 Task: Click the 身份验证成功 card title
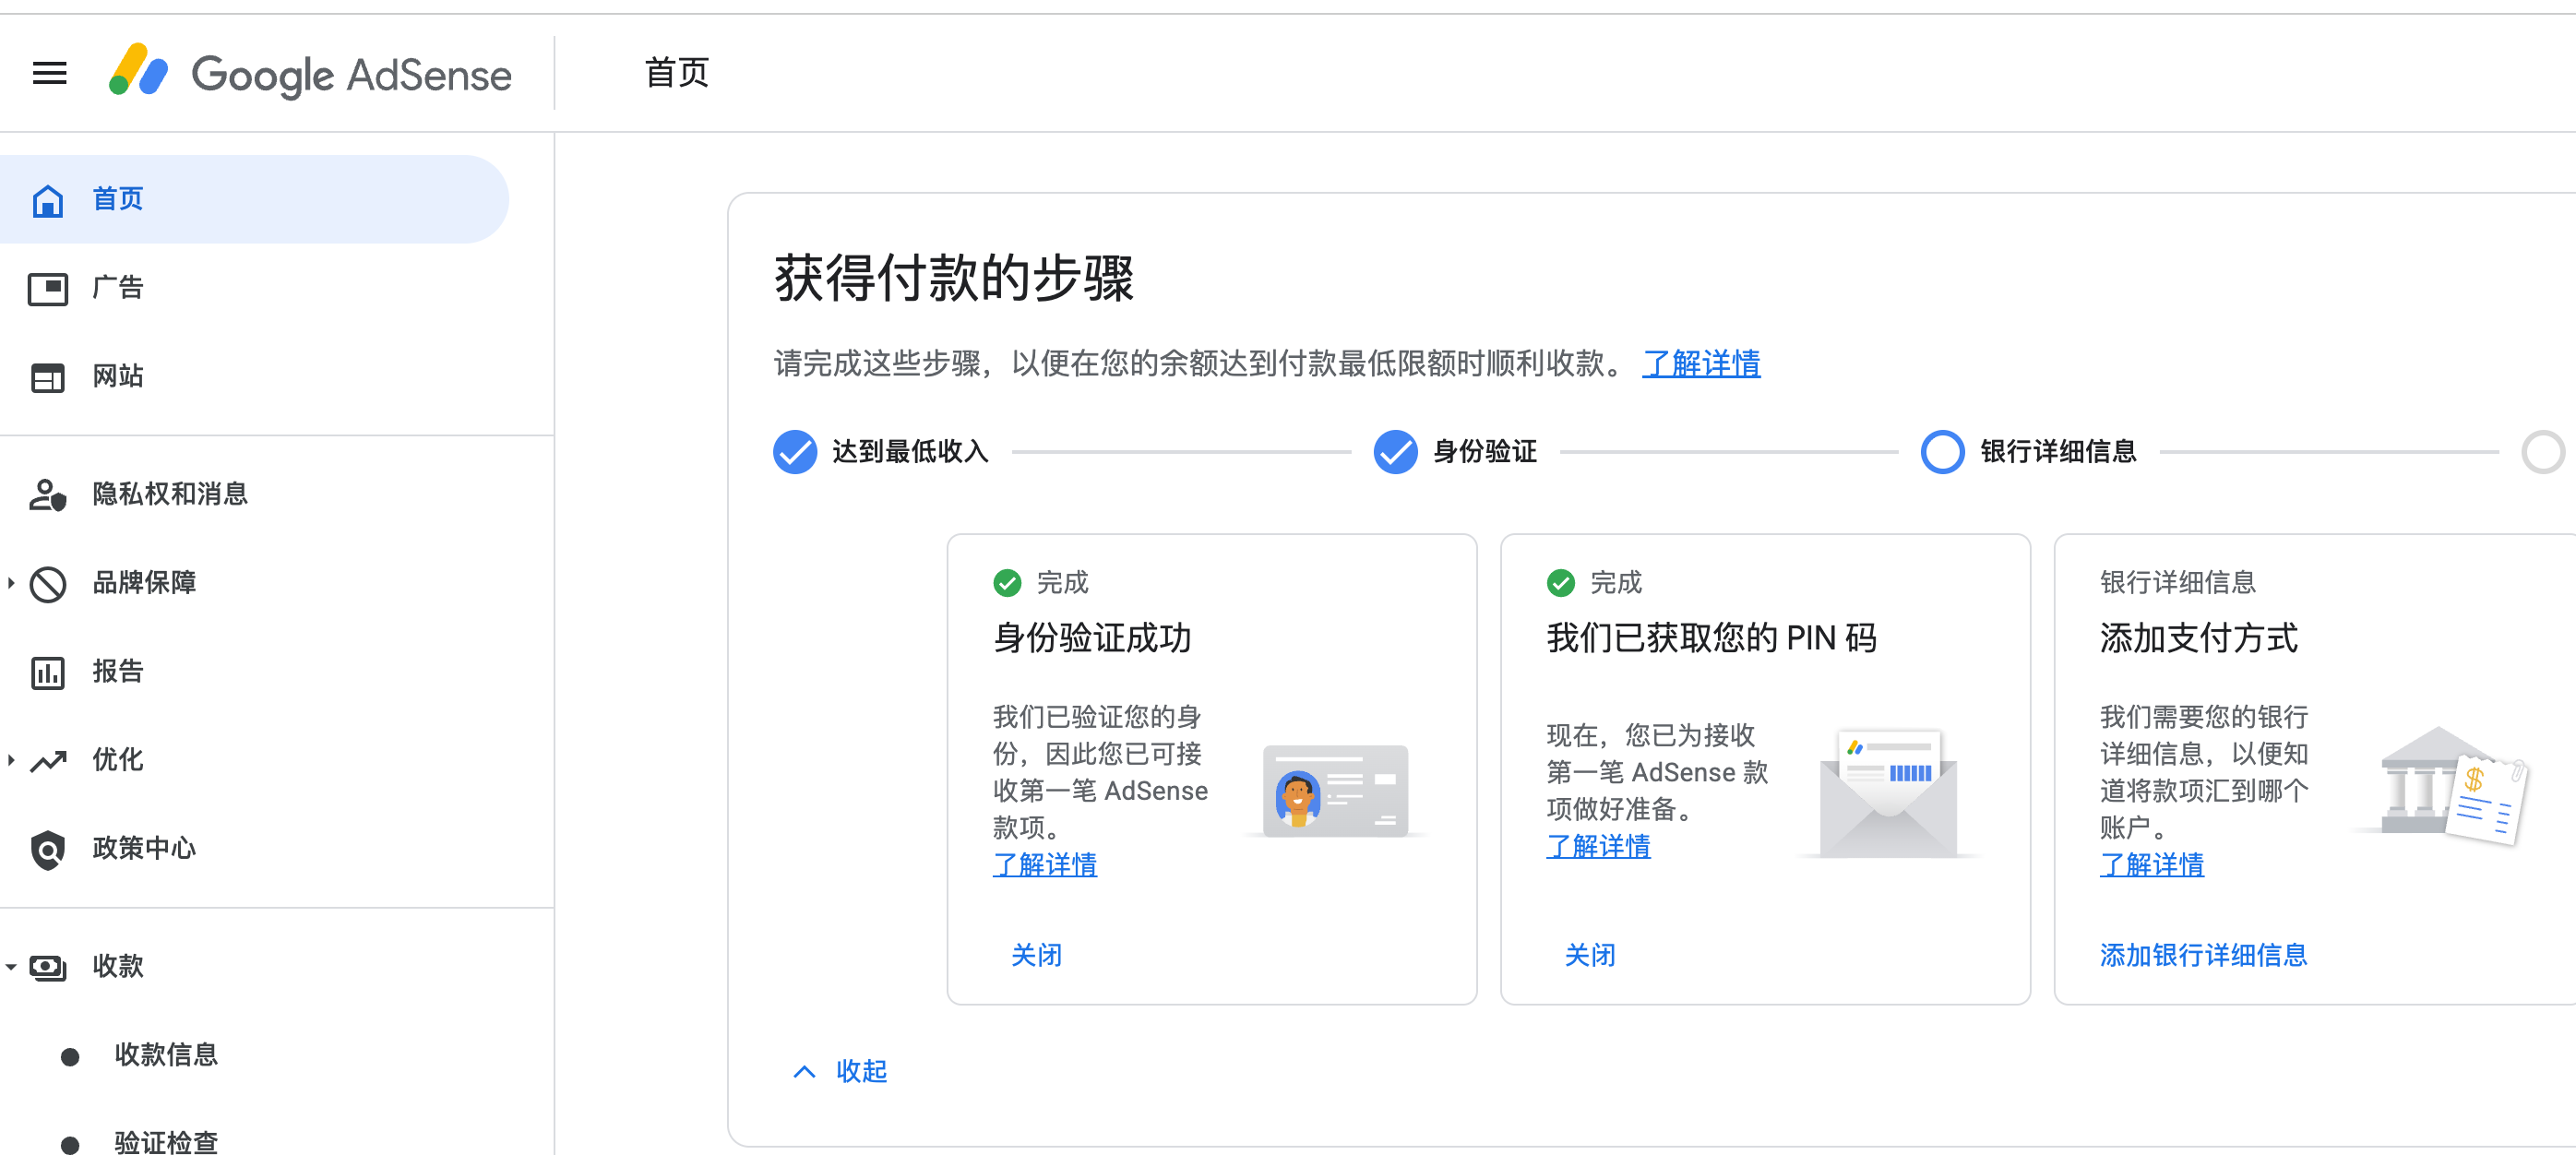tap(1092, 638)
